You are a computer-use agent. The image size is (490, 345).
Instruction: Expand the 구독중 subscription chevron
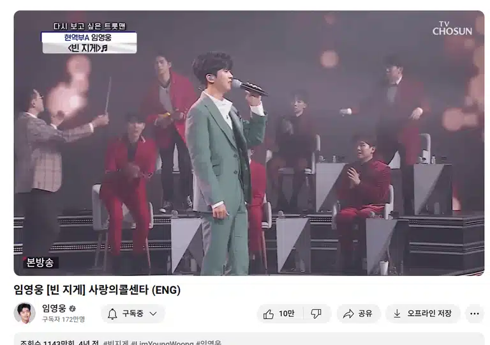[153, 314]
